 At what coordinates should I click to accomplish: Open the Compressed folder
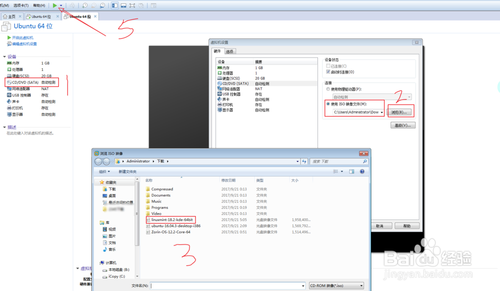pyautogui.click(x=162, y=189)
